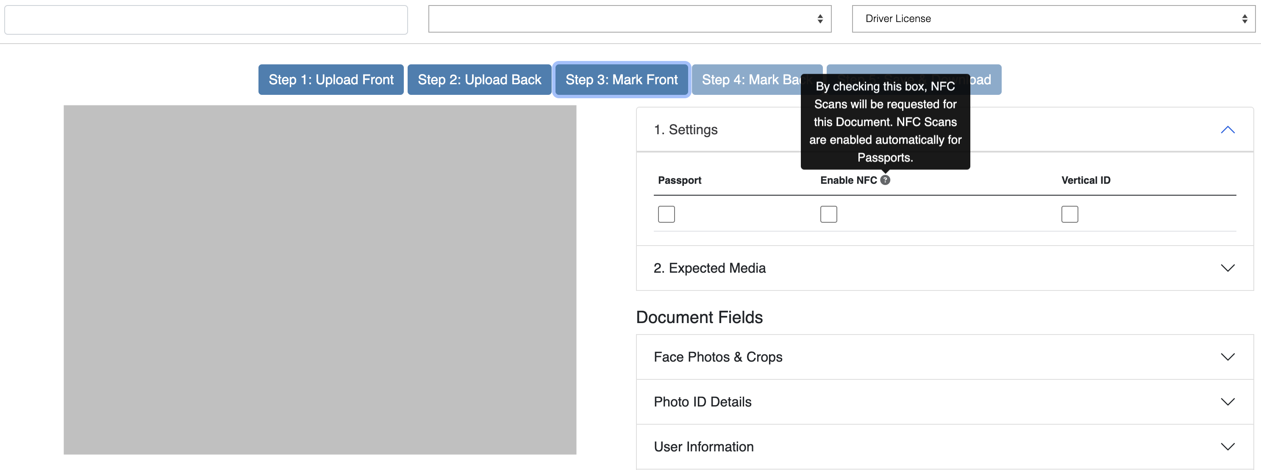This screenshot has width=1261, height=470.
Task: Select Step 3: Mark Front
Action: point(621,80)
